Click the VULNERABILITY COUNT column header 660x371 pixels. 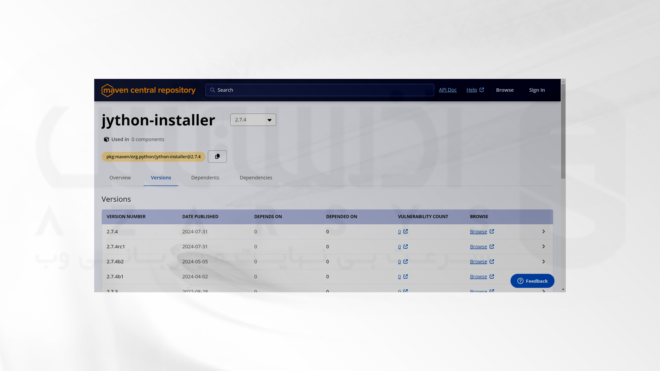(423, 217)
